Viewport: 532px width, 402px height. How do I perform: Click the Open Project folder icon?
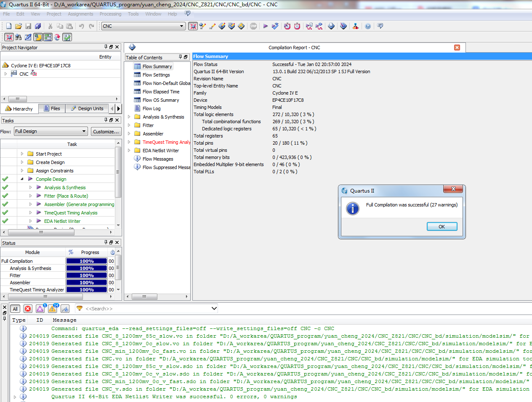click(x=19, y=26)
